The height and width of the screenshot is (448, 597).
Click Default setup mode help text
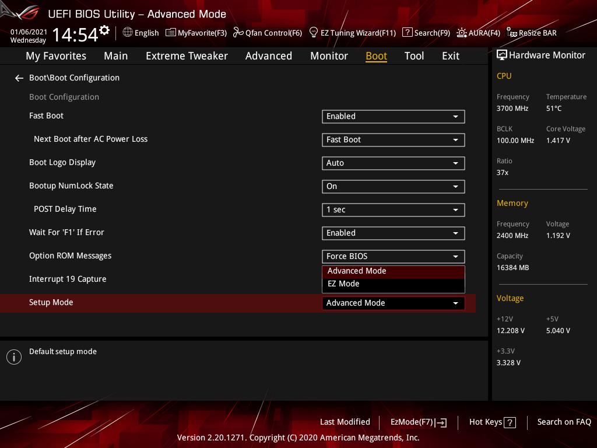point(63,352)
